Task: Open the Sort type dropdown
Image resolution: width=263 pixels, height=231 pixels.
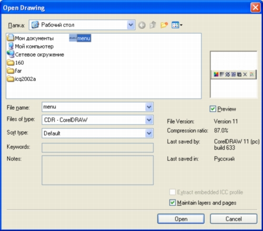Action: 149,133
